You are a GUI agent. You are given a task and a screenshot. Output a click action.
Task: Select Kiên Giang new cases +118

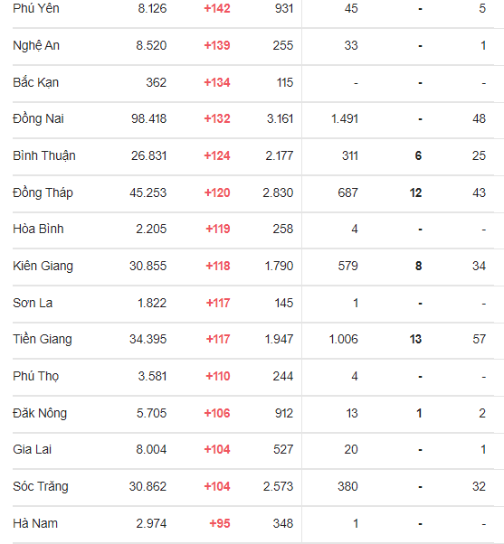tap(218, 266)
